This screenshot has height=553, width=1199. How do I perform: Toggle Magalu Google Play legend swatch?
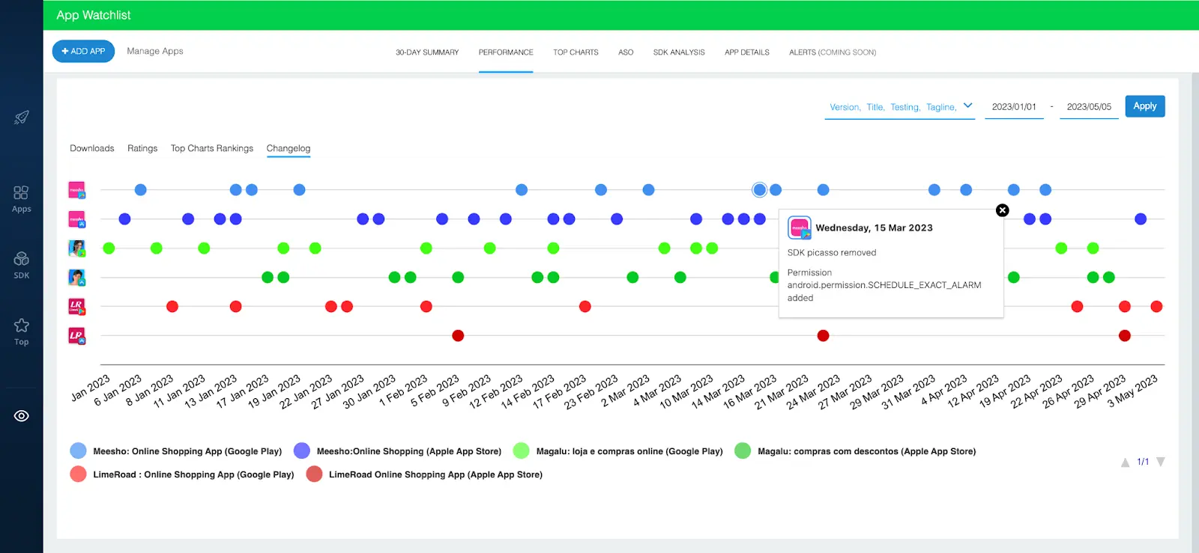pyautogui.click(x=521, y=450)
